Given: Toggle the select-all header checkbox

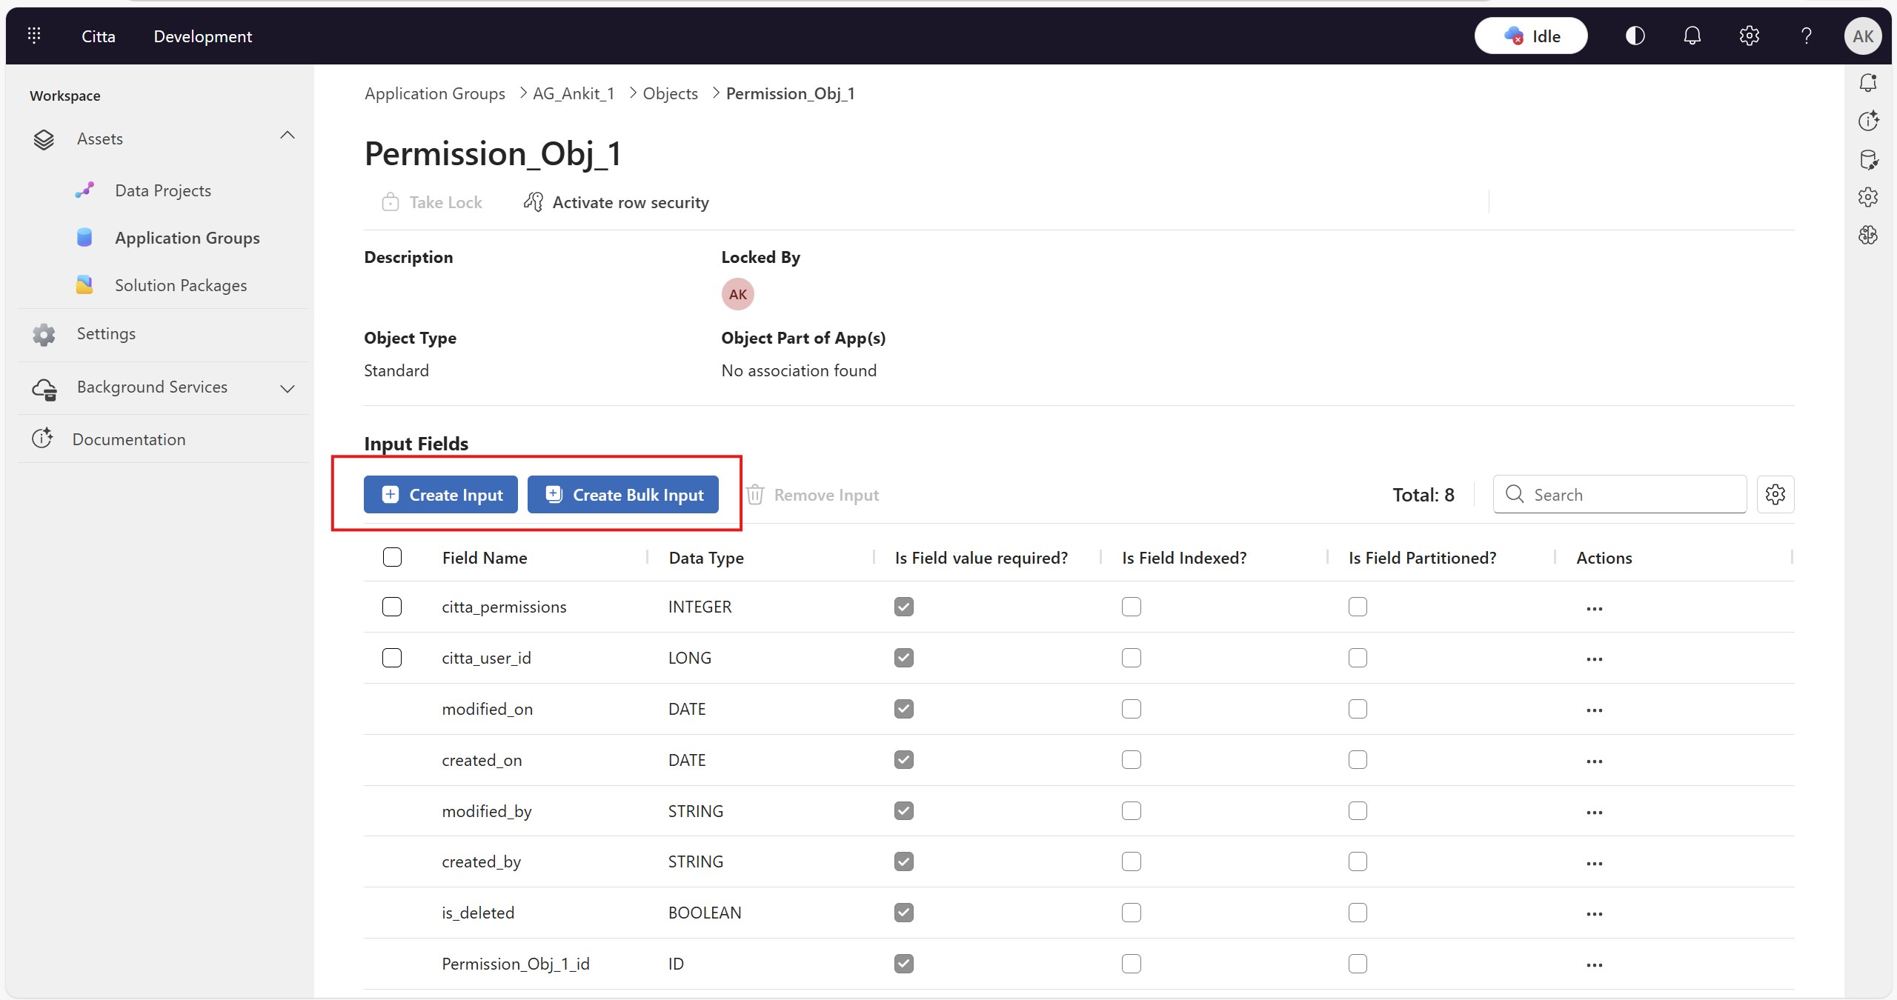Looking at the screenshot, I should (x=392, y=557).
